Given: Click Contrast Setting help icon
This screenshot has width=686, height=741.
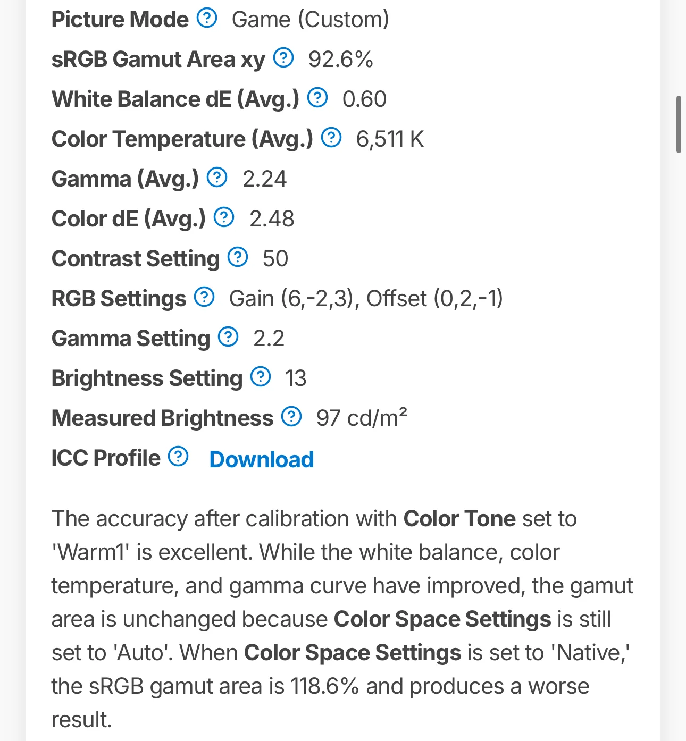Looking at the screenshot, I should (x=238, y=257).
